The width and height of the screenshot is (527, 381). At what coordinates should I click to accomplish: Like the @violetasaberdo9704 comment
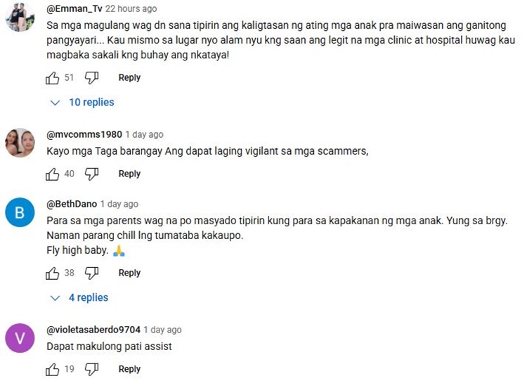tap(53, 370)
